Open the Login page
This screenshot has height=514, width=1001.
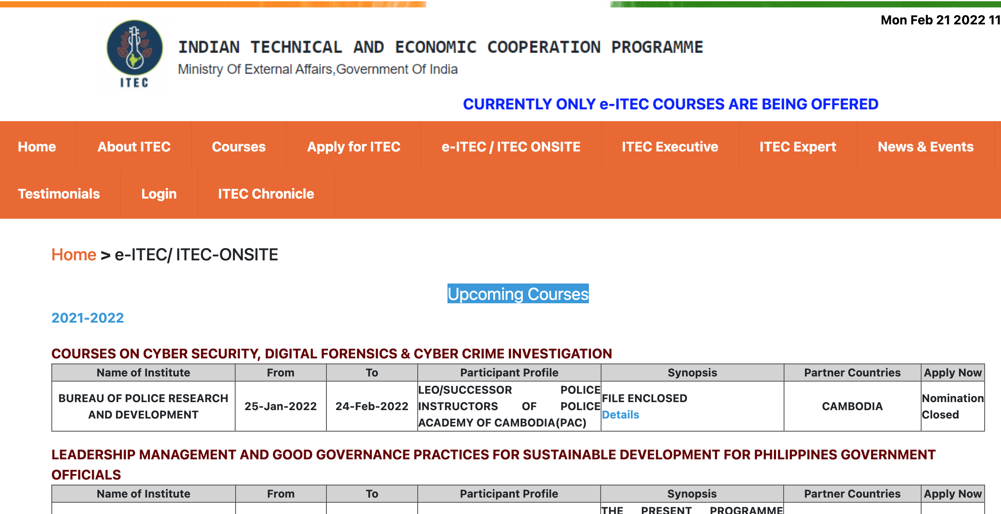tap(159, 193)
